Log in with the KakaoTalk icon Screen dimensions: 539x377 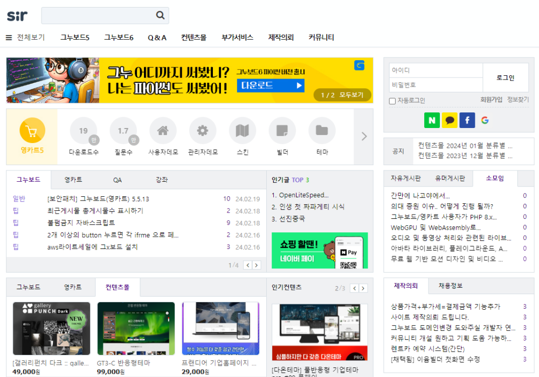(450, 120)
